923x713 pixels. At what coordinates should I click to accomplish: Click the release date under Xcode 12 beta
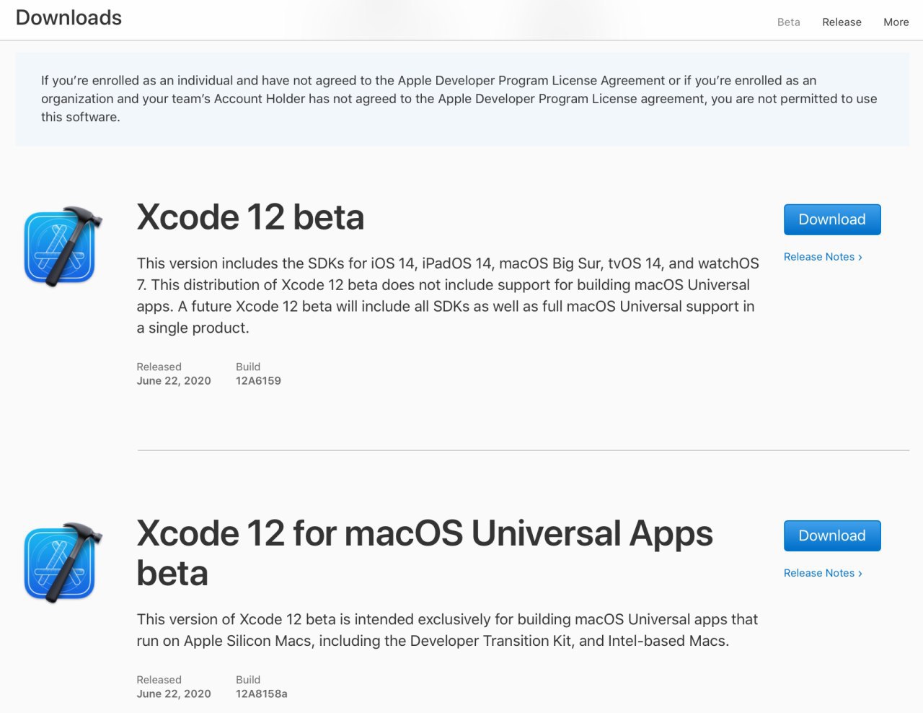(174, 381)
